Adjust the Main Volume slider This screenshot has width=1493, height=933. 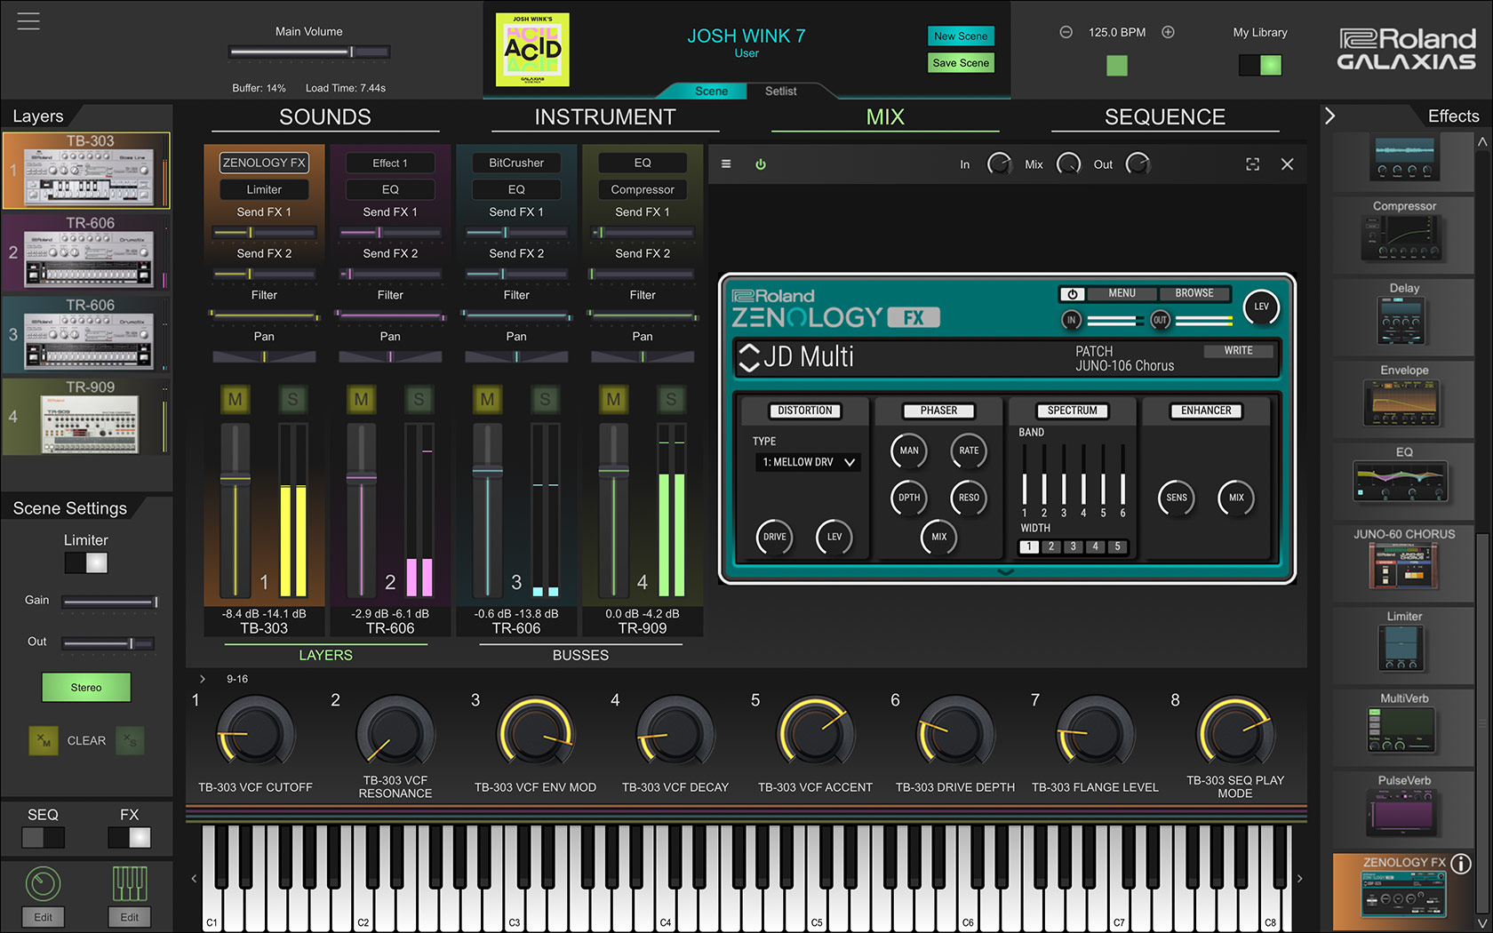pos(309,52)
